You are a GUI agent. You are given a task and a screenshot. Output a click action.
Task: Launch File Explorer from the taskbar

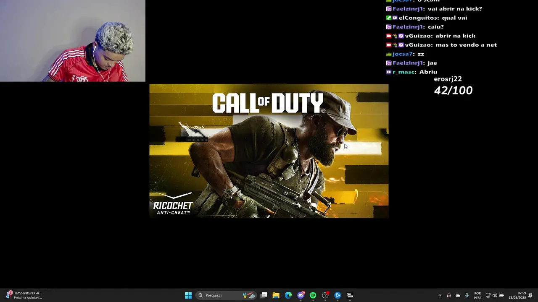click(276, 295)
